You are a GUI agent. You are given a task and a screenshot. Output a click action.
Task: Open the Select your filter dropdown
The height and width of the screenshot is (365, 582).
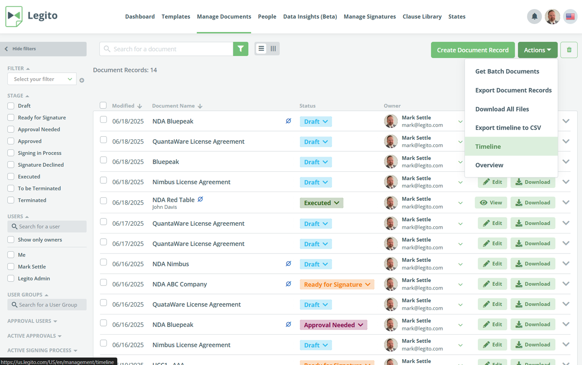42,79
